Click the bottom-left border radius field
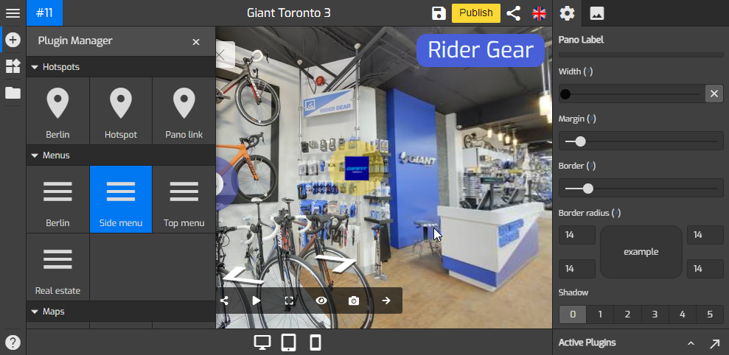729x355 pixels. coord(577,269)
